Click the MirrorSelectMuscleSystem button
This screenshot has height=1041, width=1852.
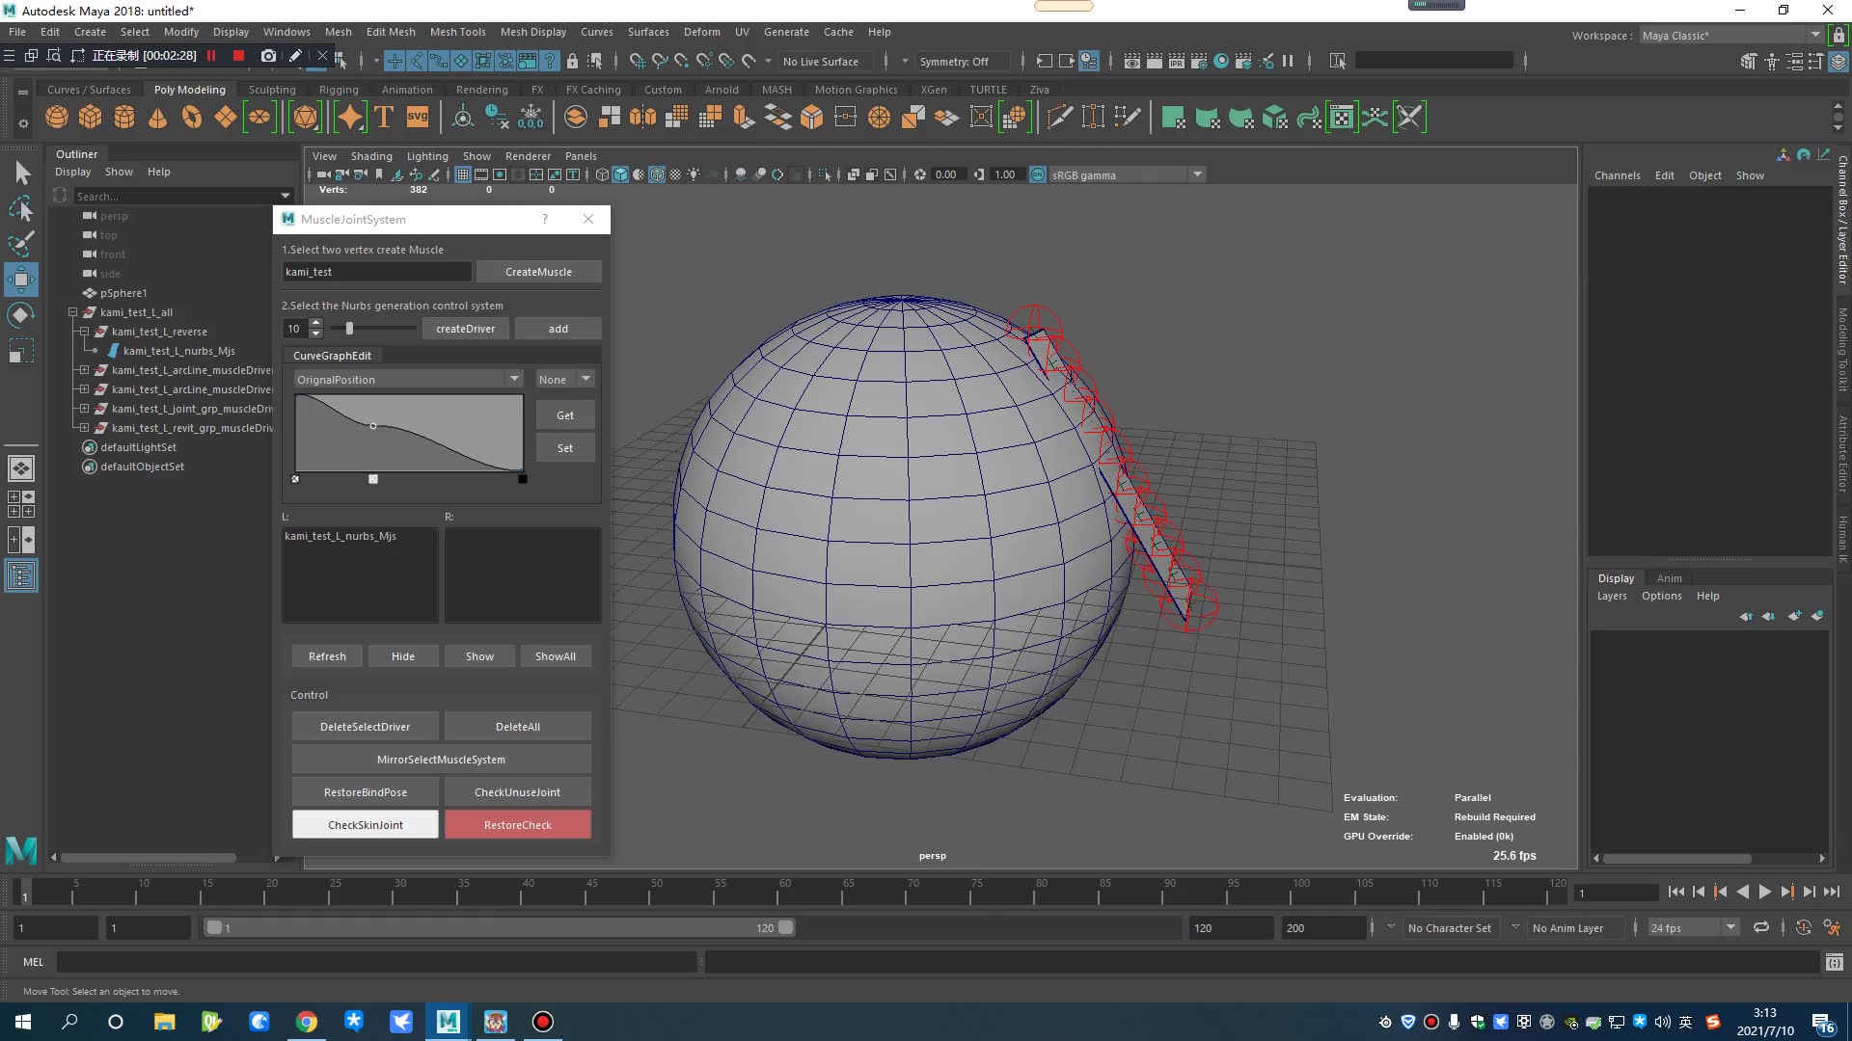tap(441, 760)
